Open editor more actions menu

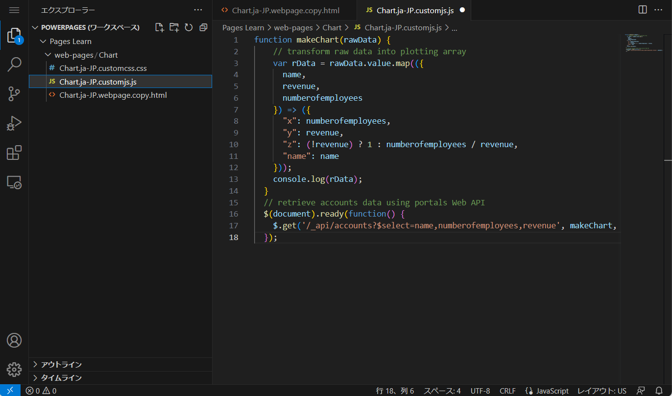tap(658, 10)
